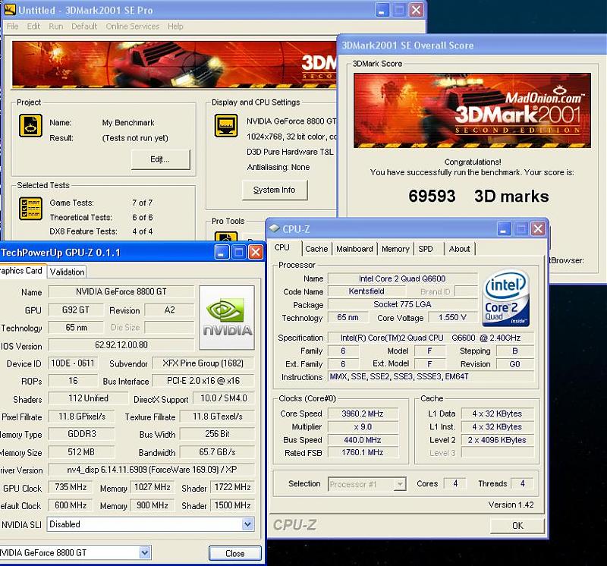Switch to the Mainboard tab in CPU-Z

tap(354, 249)
